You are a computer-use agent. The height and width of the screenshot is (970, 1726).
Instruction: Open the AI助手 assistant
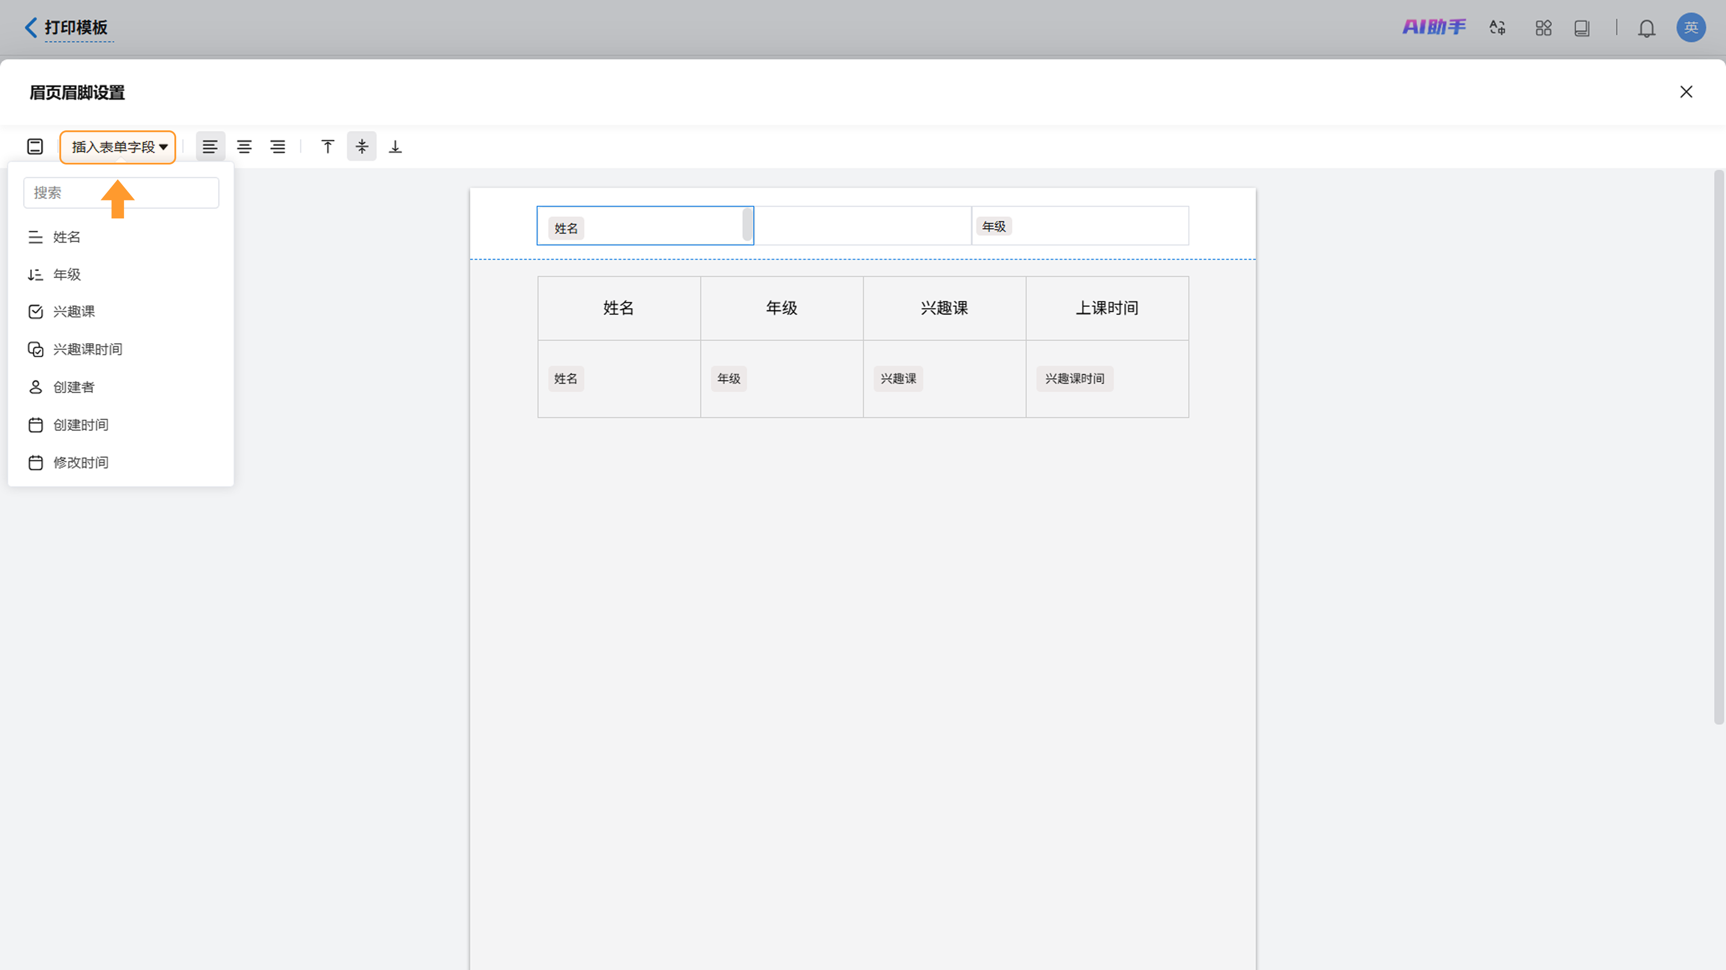1434,27
